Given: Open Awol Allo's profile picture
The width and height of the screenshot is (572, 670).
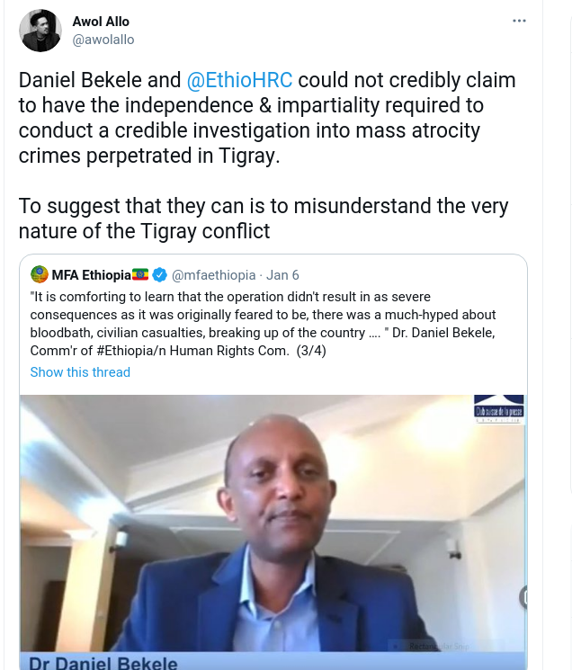Looking at the screenshot, I should coord(40,31).
